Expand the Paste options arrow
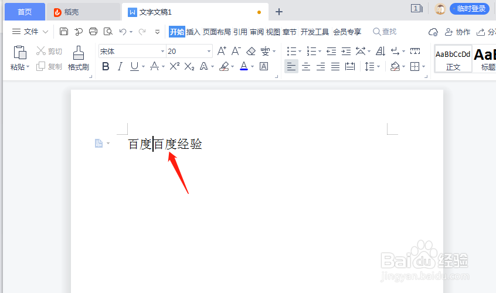This screenshot has height=293, width=496. (x=28, y=67)
